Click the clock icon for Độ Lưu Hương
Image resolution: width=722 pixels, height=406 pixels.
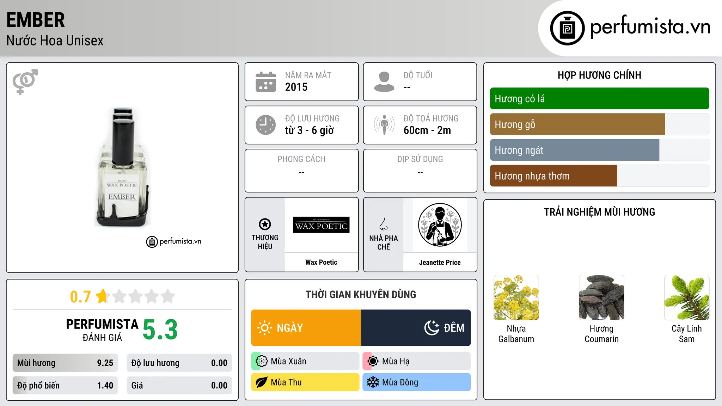coord(265,125)
